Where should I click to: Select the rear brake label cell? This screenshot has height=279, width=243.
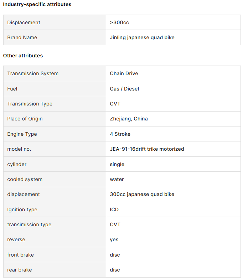55,270
